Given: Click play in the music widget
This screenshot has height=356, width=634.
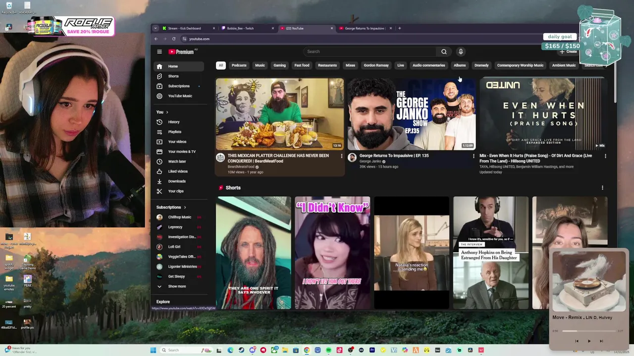Looking at the screenshot, I should [589, 341].
